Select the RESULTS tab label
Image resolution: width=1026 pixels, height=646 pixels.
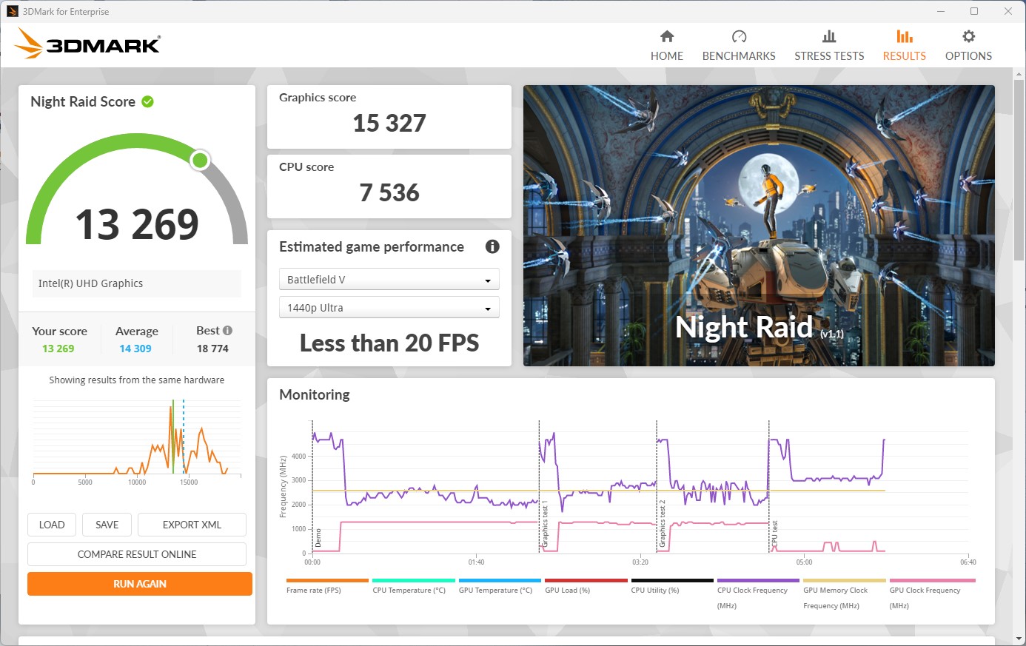tap(904, 56)
